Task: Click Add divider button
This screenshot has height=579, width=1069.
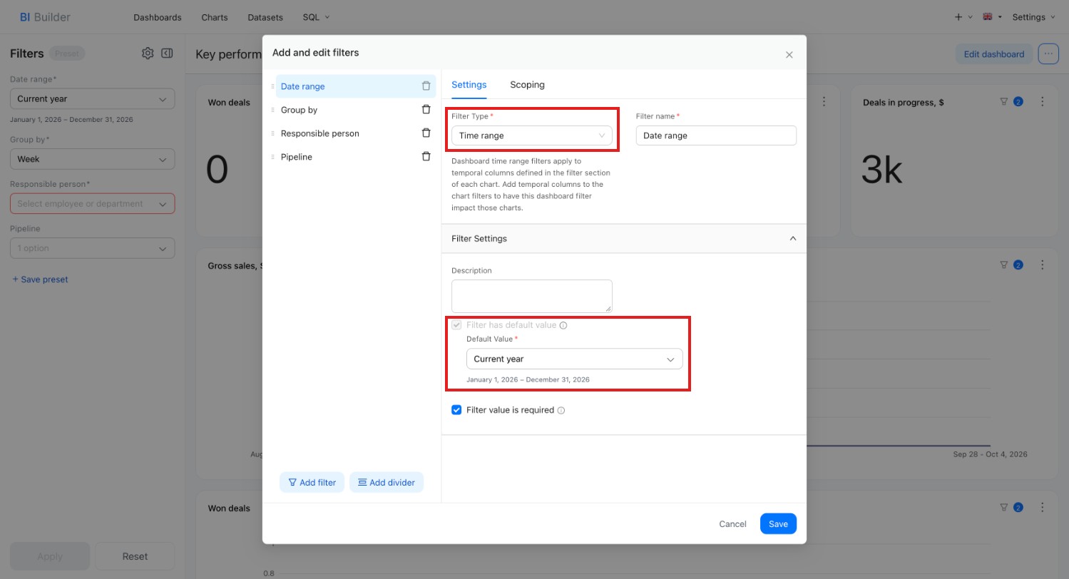Action: (x=387, y=483)
